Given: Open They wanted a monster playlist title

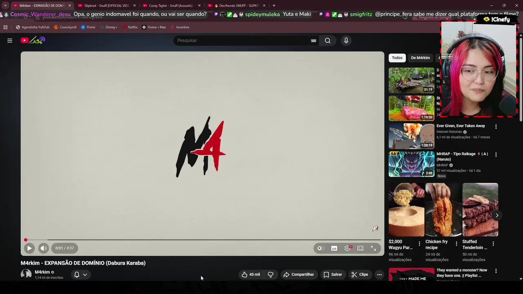Looking at the screenshot, I should (x=462, y=273).
